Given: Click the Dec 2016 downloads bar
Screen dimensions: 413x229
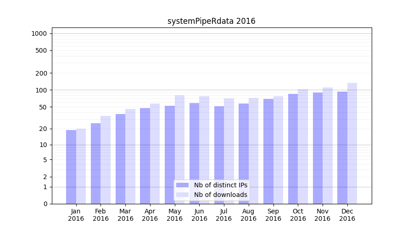Looking at the screenshot, I should (352, 143).
